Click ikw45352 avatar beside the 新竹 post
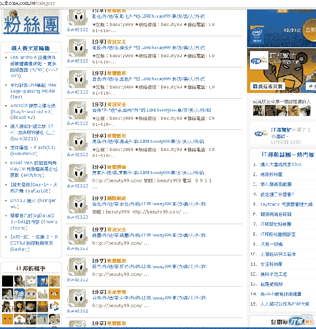Image resolution: width=316 pixels, height=329 pixels. pyautogui.click(x=78, y=267)
